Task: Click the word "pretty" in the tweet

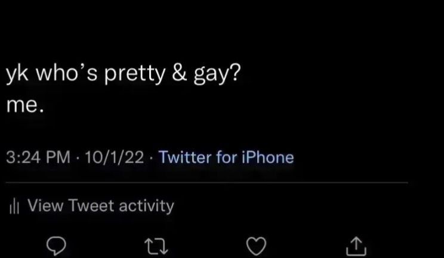Action: (x=135, y=75)
